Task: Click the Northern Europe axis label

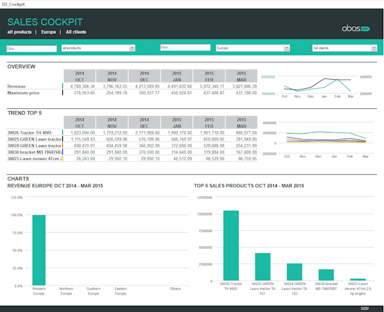Action: coord(66,291)
